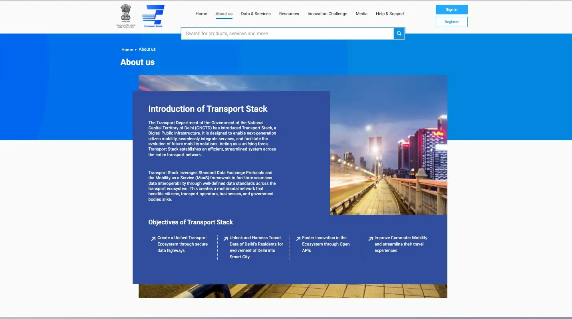Click the Register button
572x319 pixels.
tap(452, 22)
